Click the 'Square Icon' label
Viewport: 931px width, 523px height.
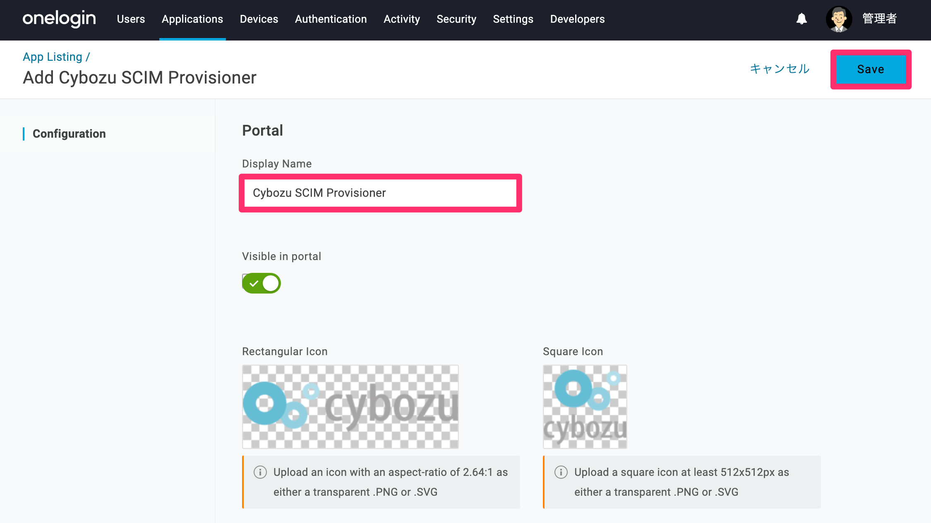573,351
